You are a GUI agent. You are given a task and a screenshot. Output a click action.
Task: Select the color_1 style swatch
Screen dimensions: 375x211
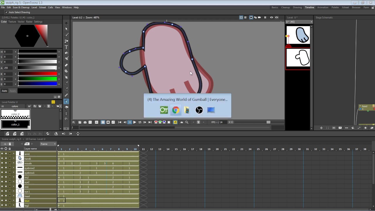pos(16,125)
